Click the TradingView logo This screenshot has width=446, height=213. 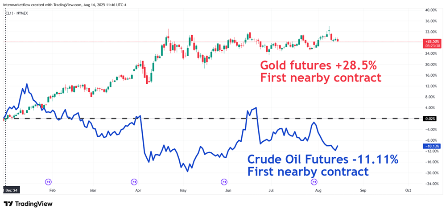28,204
